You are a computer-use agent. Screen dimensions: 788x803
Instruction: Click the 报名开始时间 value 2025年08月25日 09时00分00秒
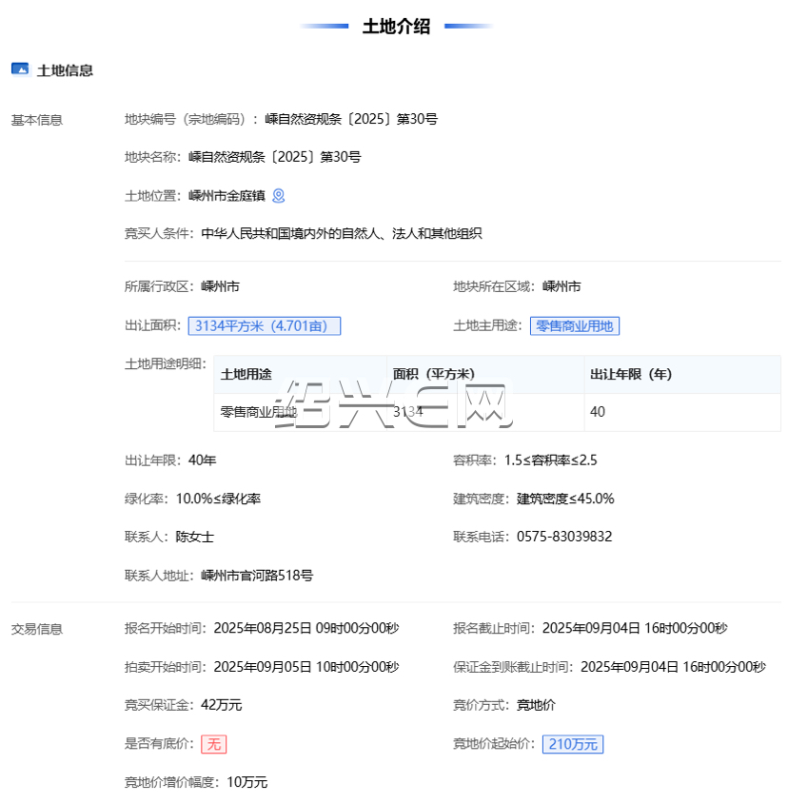pos(306,628)
